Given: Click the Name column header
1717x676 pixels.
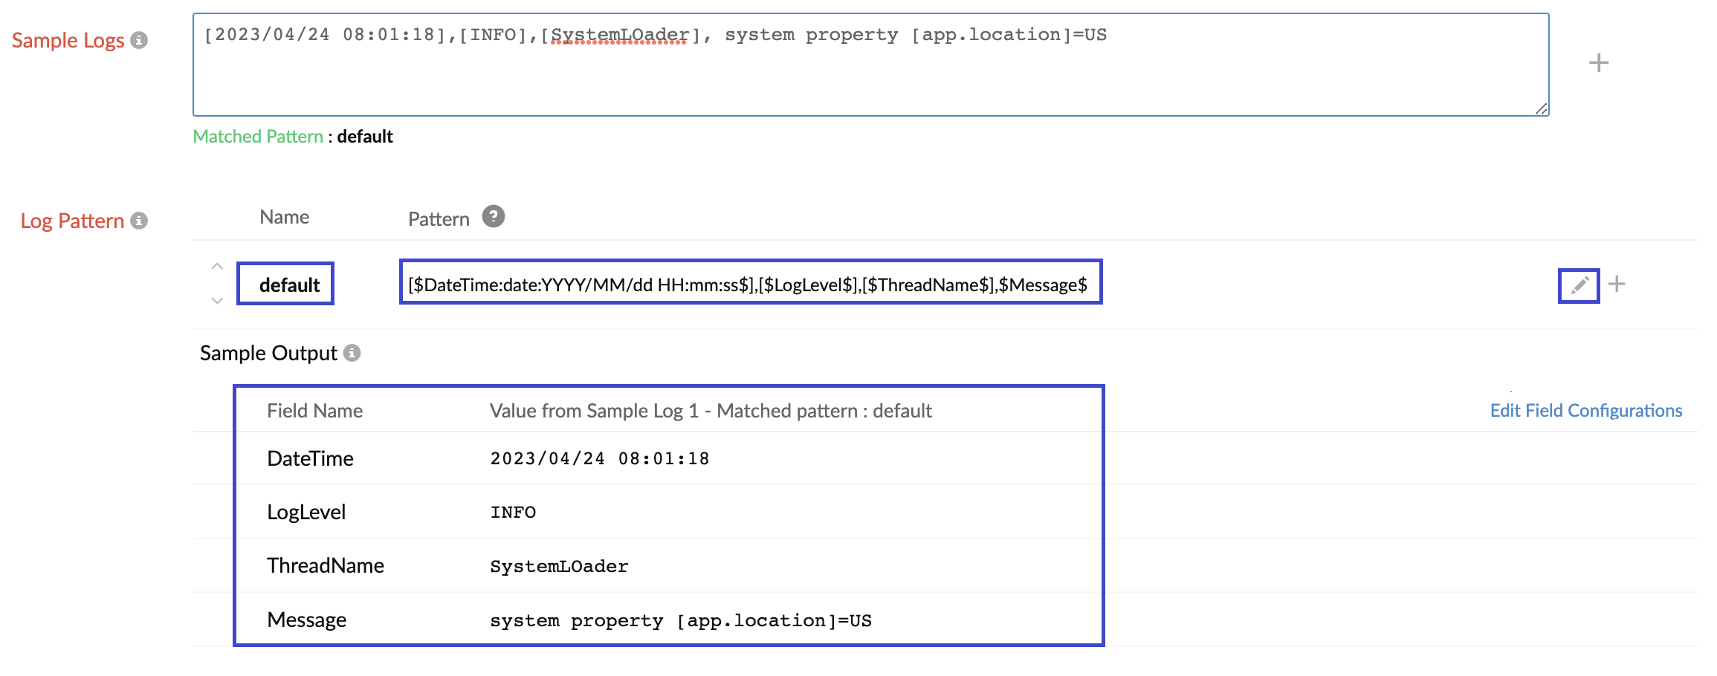Looking at the screenshot, I should click(x=284, y=217).
